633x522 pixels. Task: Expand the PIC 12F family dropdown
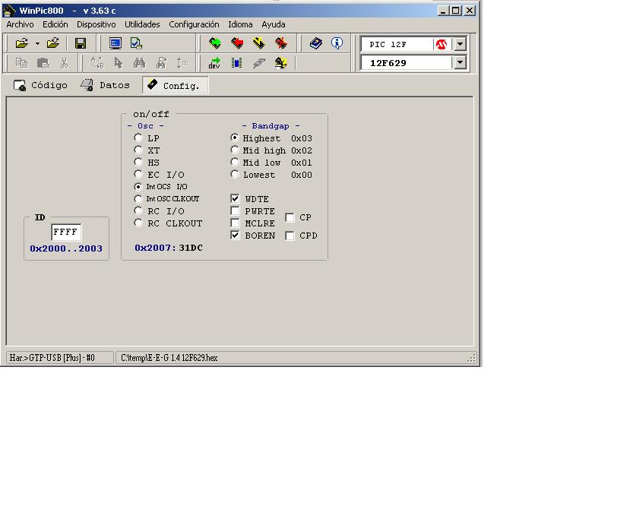point(460,44)
